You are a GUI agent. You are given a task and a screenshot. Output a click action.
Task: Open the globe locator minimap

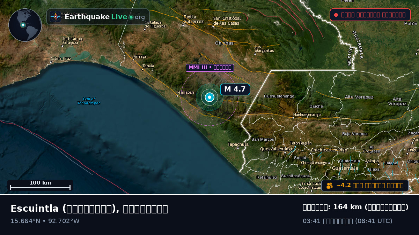click(25, 25)
